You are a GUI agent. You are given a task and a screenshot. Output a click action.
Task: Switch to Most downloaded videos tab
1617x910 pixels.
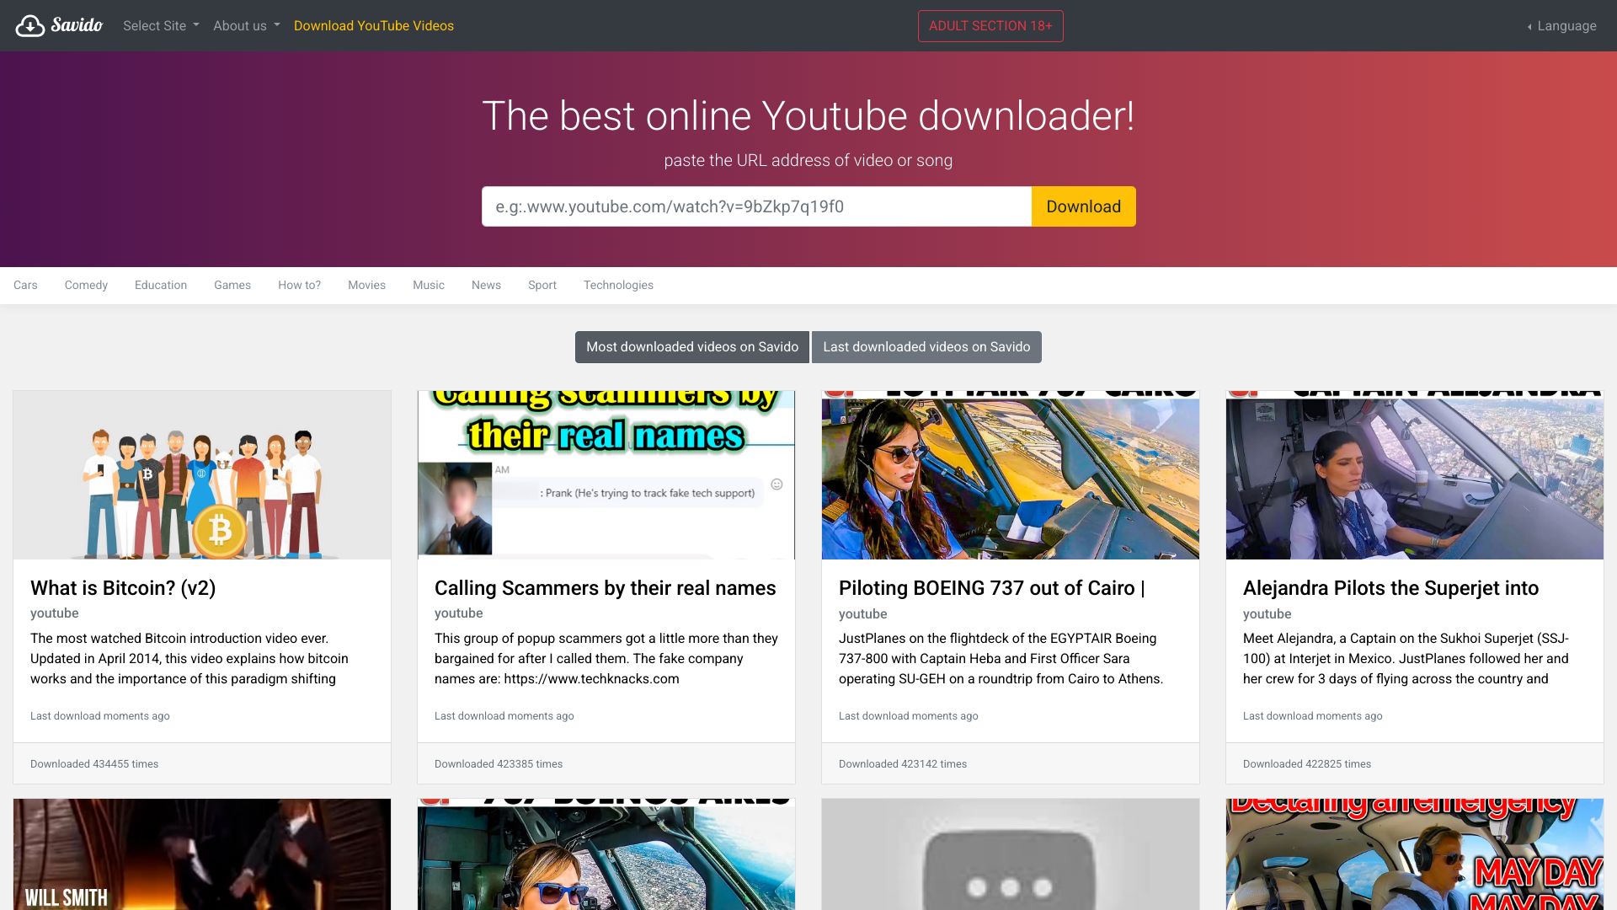click(x=691, y=347)
